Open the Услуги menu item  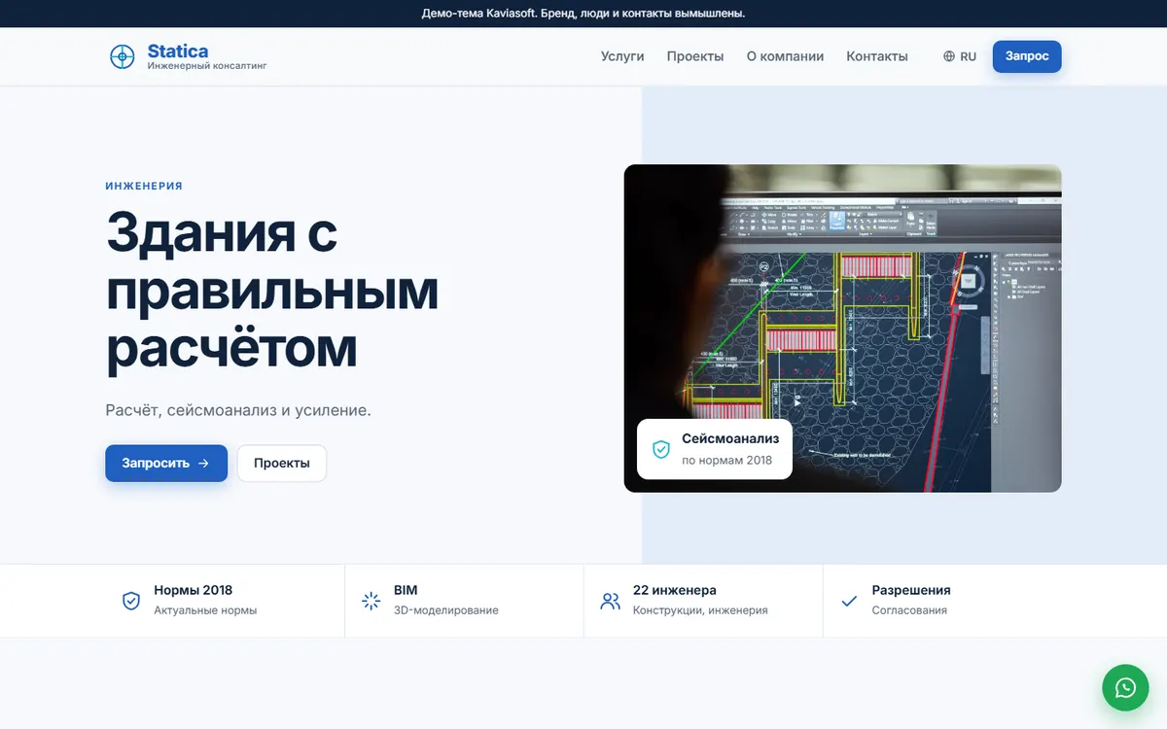coord(622,56)
